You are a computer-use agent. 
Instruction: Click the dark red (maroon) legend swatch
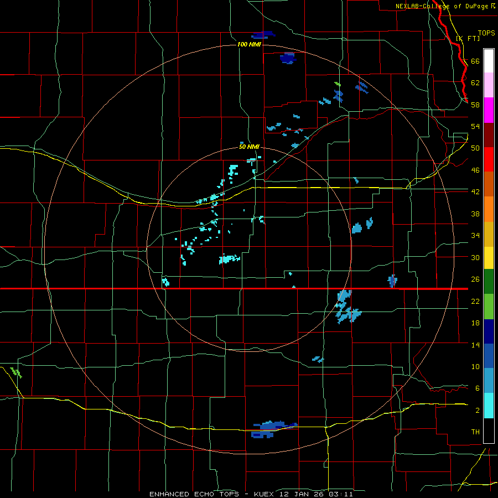489,136
